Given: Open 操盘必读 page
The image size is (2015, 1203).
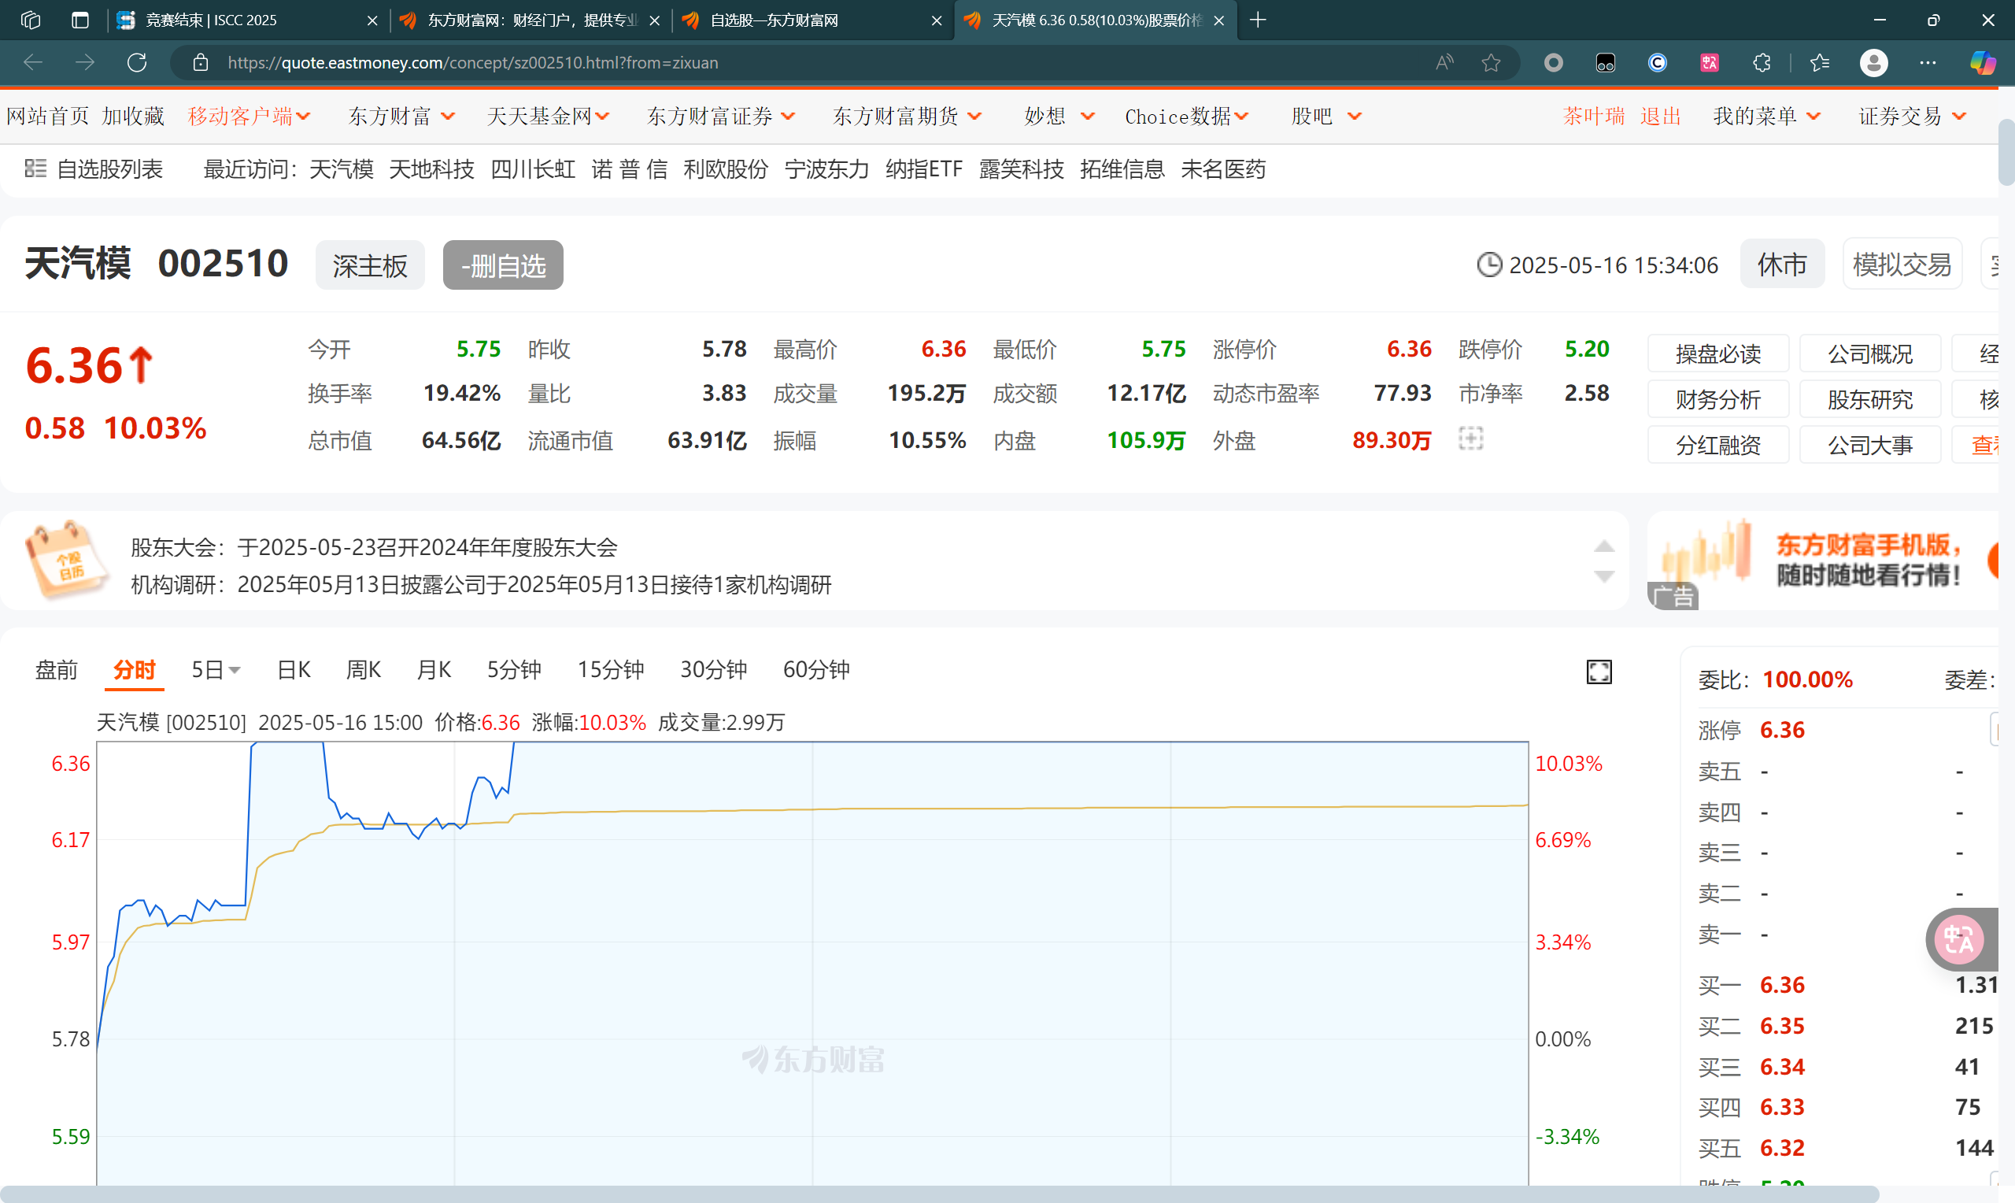Looking at the screenshot, I should pos(1717,353).
